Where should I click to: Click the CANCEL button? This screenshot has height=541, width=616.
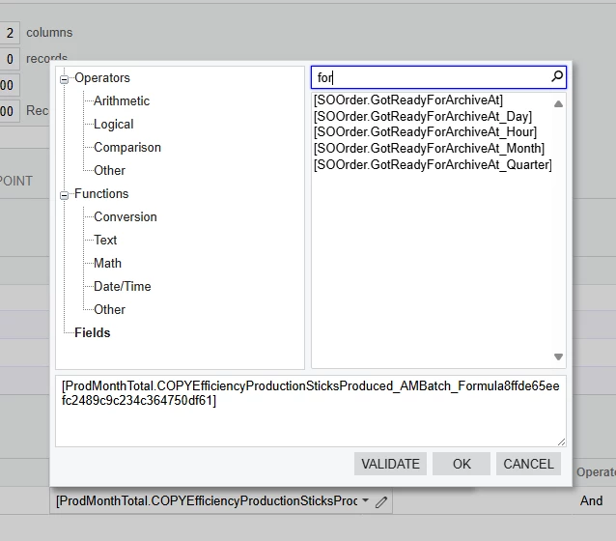pos(528,464)
